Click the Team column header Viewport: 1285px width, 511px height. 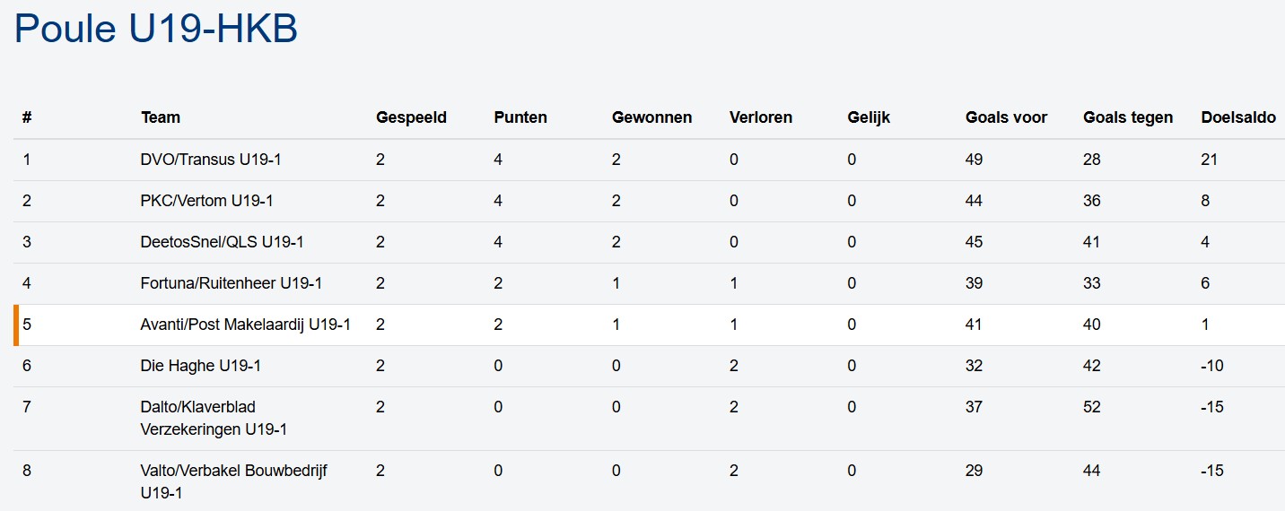(x=161, y=117)
